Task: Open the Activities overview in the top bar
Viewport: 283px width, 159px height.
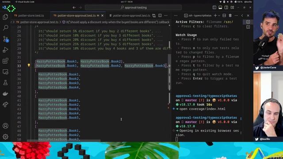Action: pyautogui.click(x=6, y=2)
